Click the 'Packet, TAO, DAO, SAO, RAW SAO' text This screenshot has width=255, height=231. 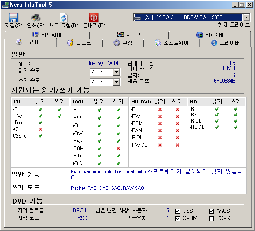[x=107, y=188]
